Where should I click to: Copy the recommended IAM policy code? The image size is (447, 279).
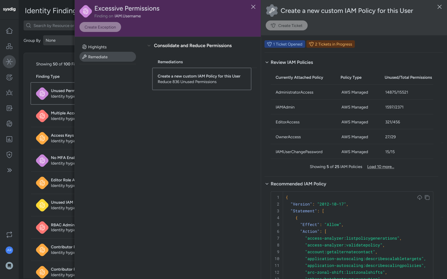[427, 197]
